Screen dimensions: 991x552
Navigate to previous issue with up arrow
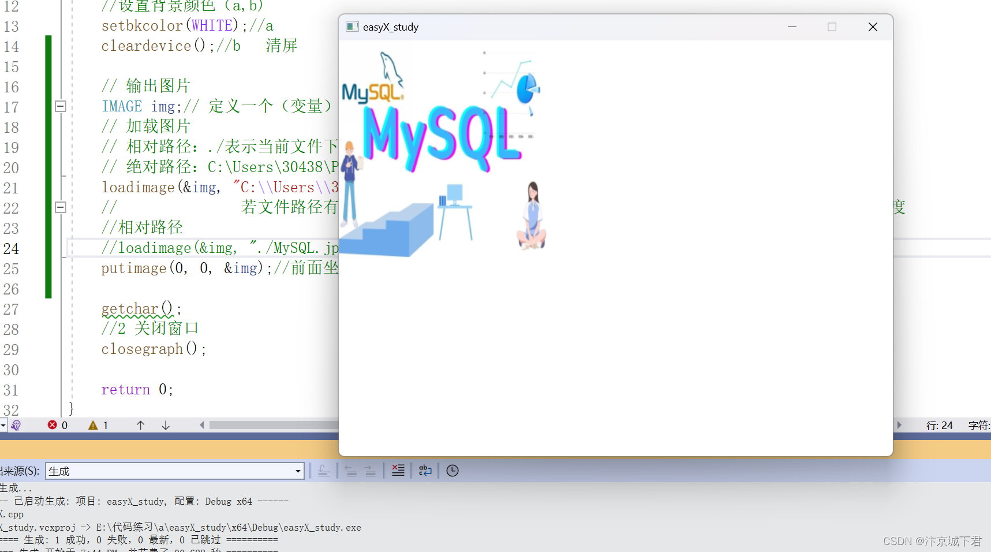tap(140, 425)
